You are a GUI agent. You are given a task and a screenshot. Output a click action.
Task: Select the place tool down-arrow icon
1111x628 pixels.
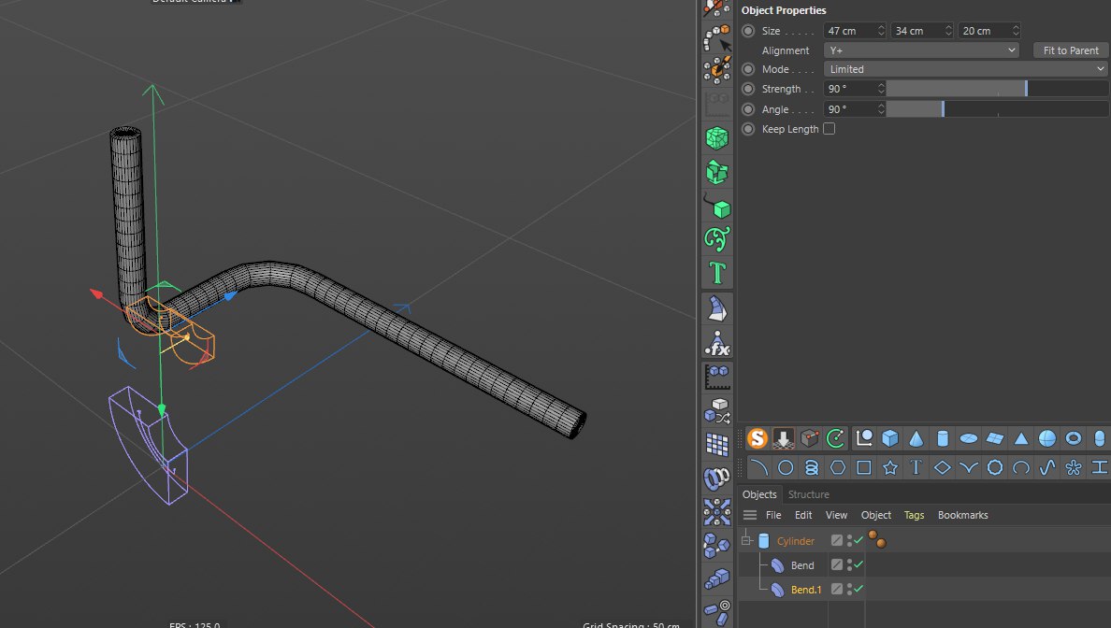[x=783, y=439]
